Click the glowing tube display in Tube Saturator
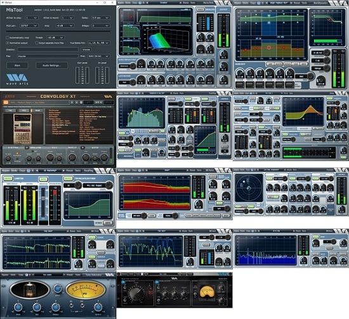The width and height of the screenshot is (349, 319). (x=30, y=289)
